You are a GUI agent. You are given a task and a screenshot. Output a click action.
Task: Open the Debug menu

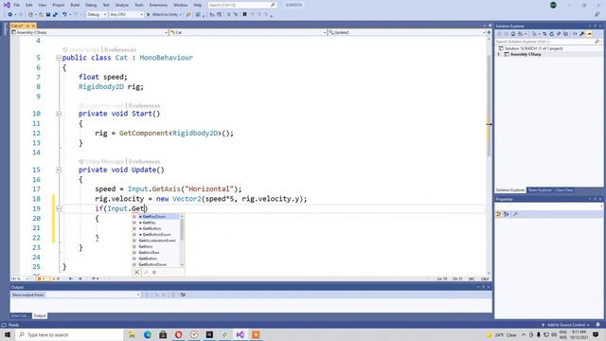(91, 5)
